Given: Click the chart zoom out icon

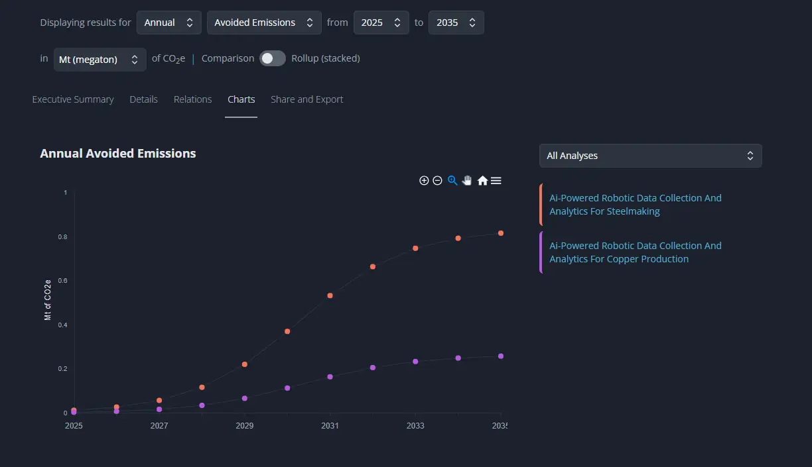Looking at the screenshot, I should tap(437, 180).
